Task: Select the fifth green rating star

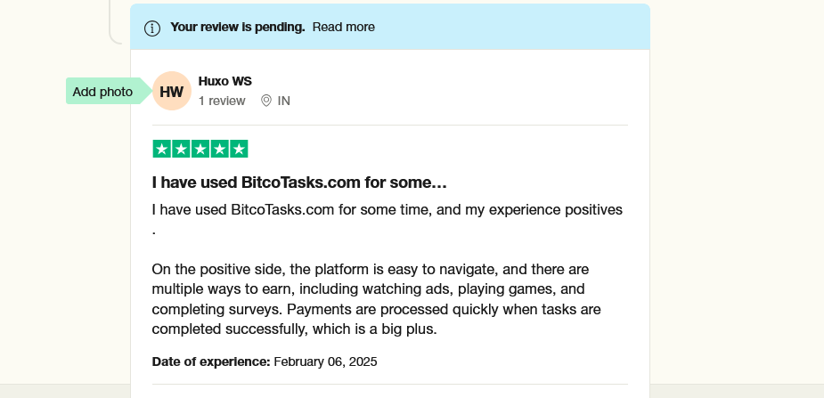Action: pos(239,149)
